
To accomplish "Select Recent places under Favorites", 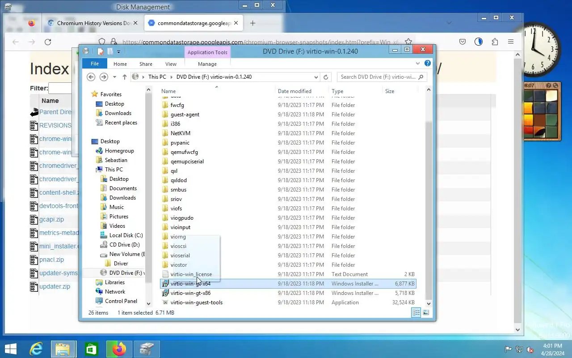I will click(x=121, y=123).
